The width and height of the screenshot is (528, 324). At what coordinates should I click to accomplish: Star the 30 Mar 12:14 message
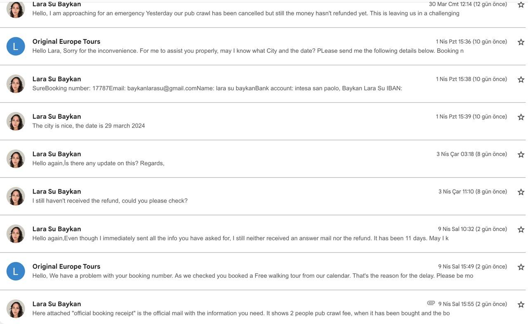point(521,5)
